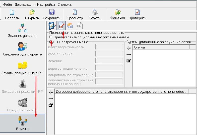Open the Файл menu
197x135 pixels.
click(x=7, y=5)
